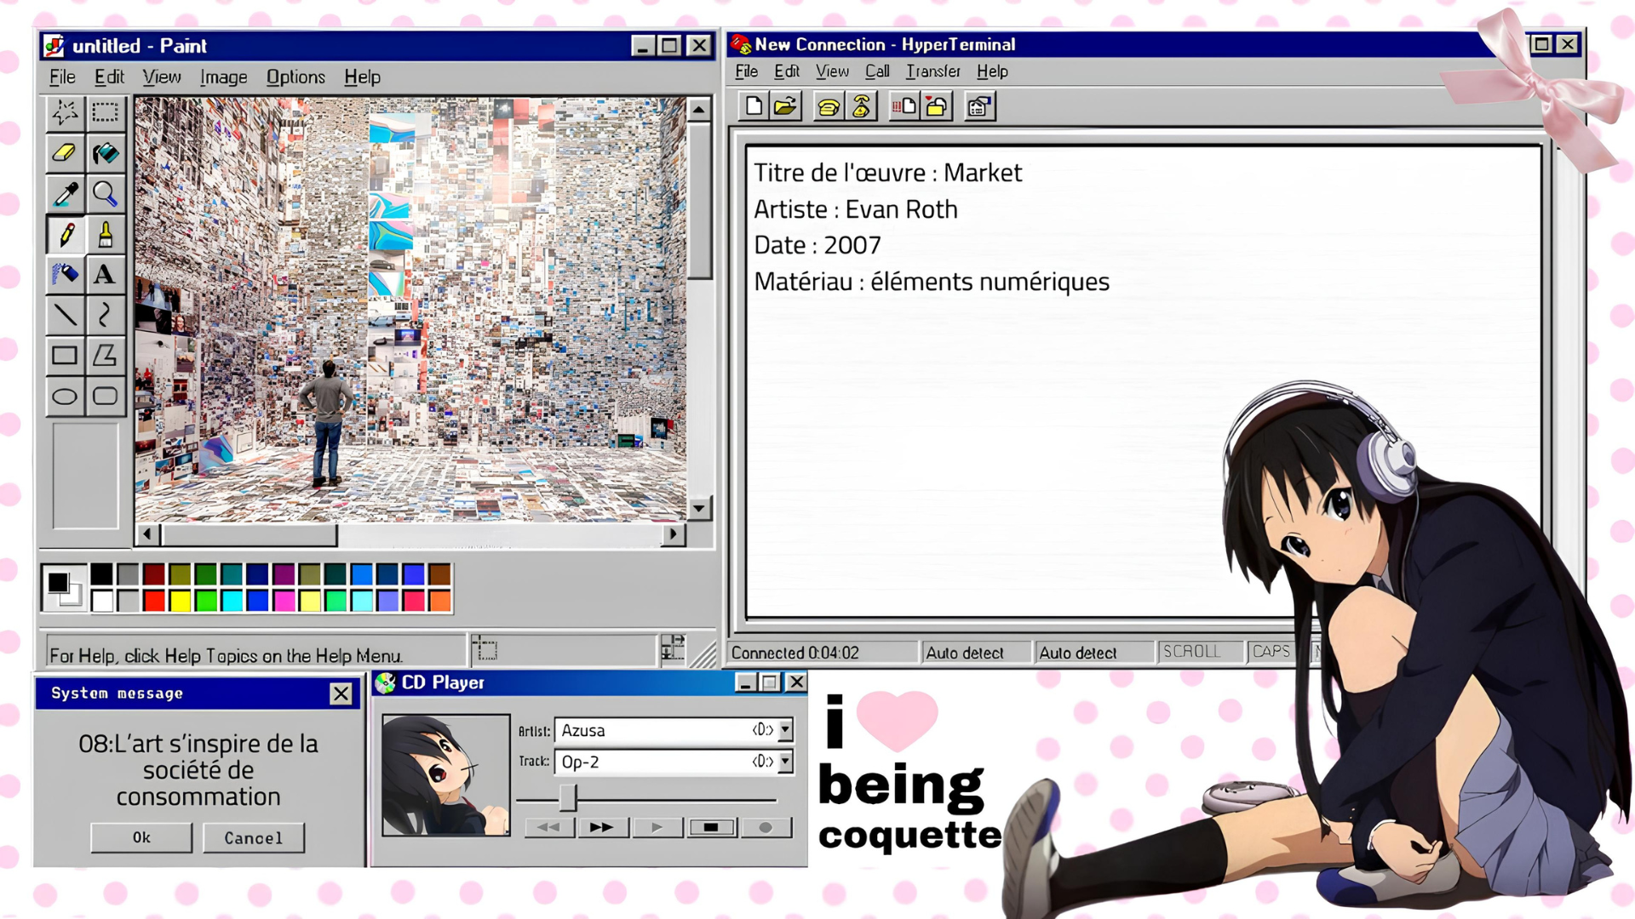Choose the Fill With Color bucket tool

click(x=105, y=153)
